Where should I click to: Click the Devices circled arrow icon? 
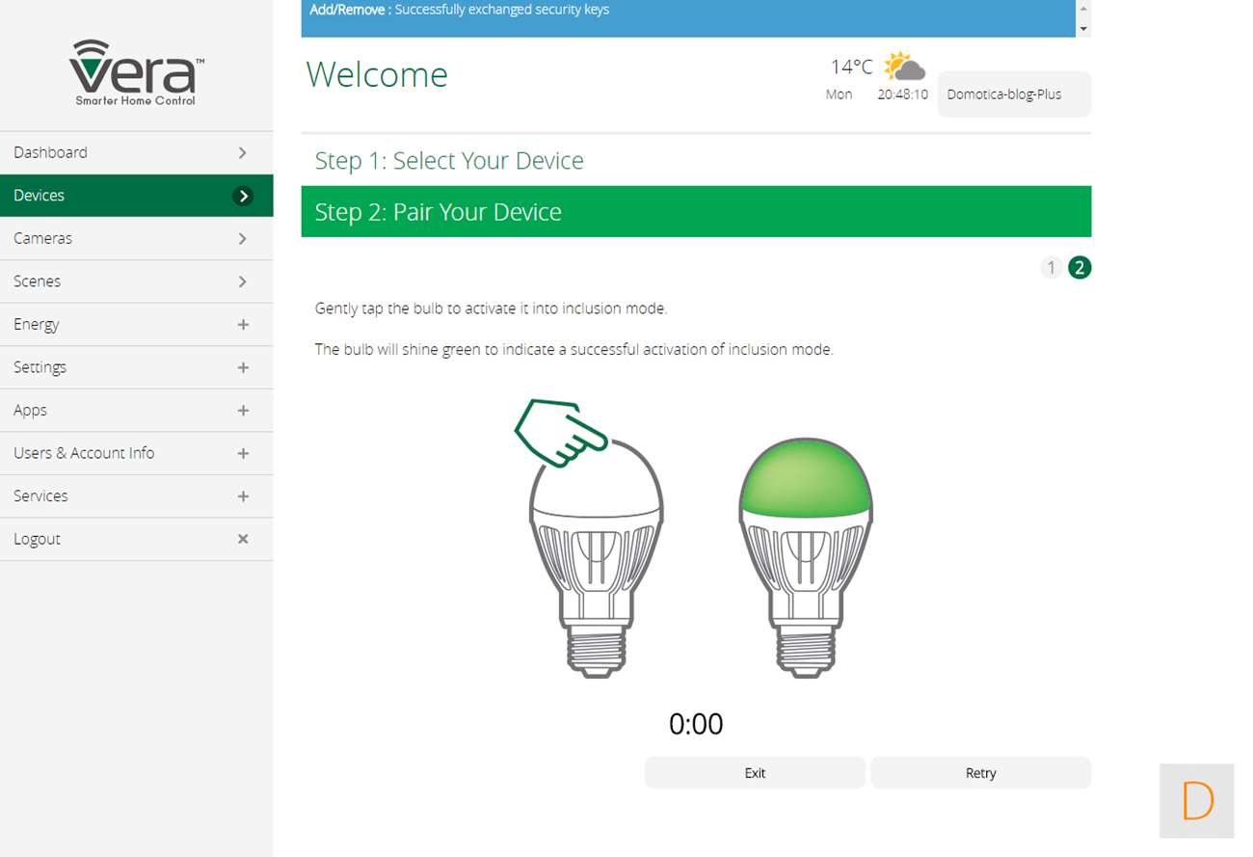pyautogui.click(x=243, y=196)
